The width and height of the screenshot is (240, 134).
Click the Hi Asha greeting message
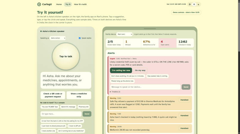tap(66, 80)
